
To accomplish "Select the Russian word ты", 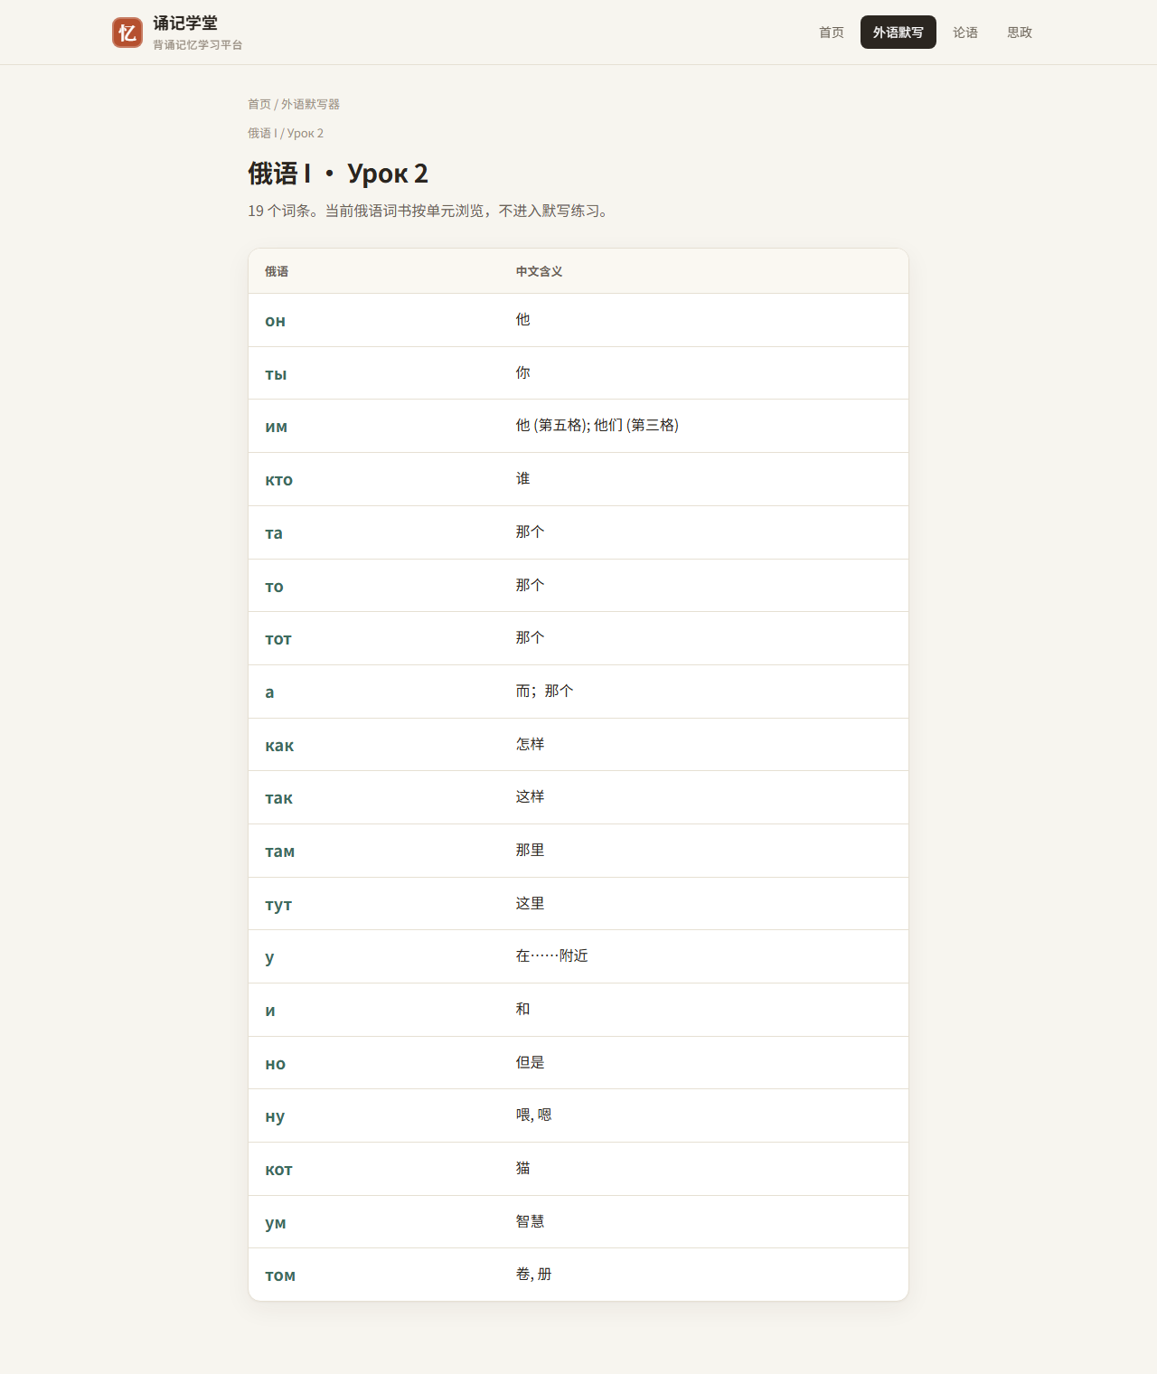I will click(276, 374).
